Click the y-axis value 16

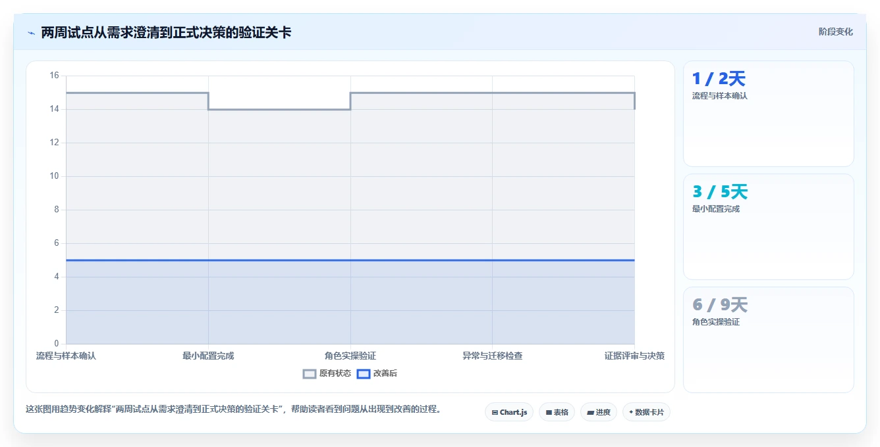54,76
